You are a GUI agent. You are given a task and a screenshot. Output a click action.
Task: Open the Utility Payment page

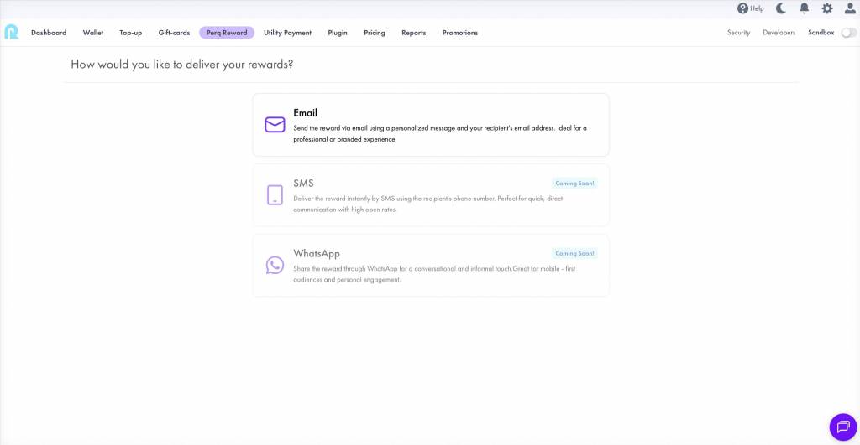(x=287, y=33)
